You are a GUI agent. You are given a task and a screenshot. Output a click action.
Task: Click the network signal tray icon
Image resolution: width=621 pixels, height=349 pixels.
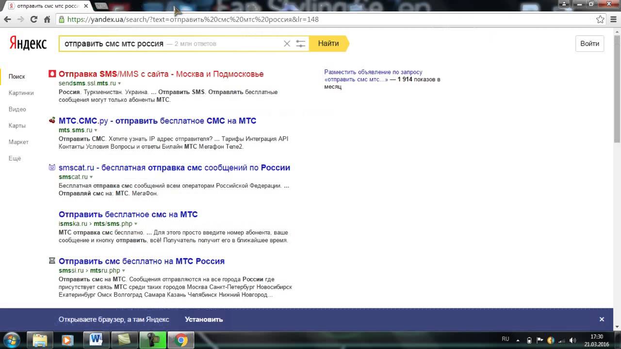click(562, 340)
